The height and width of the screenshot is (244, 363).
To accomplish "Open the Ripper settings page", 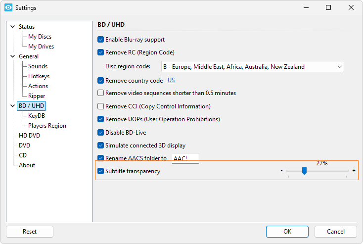I will tap(37, 96).
